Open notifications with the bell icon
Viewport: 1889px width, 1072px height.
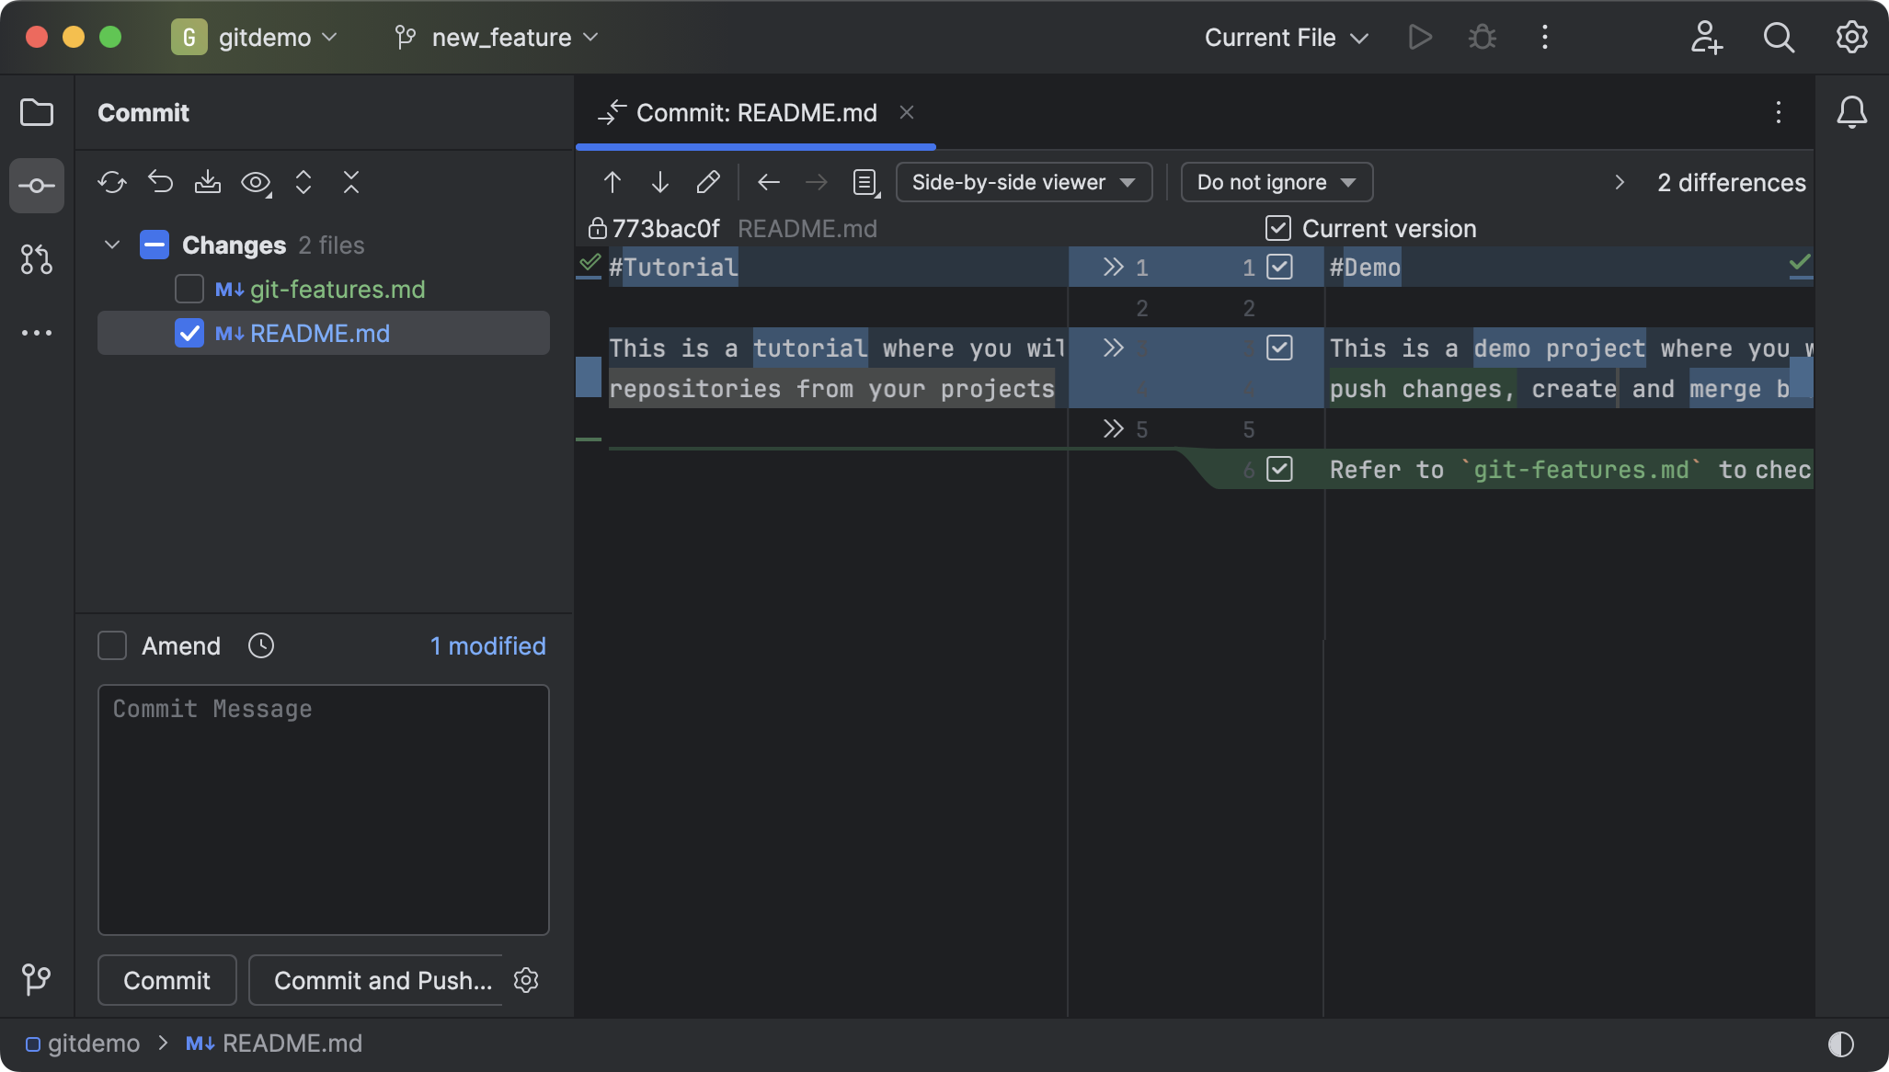[x=1851, y=112]
